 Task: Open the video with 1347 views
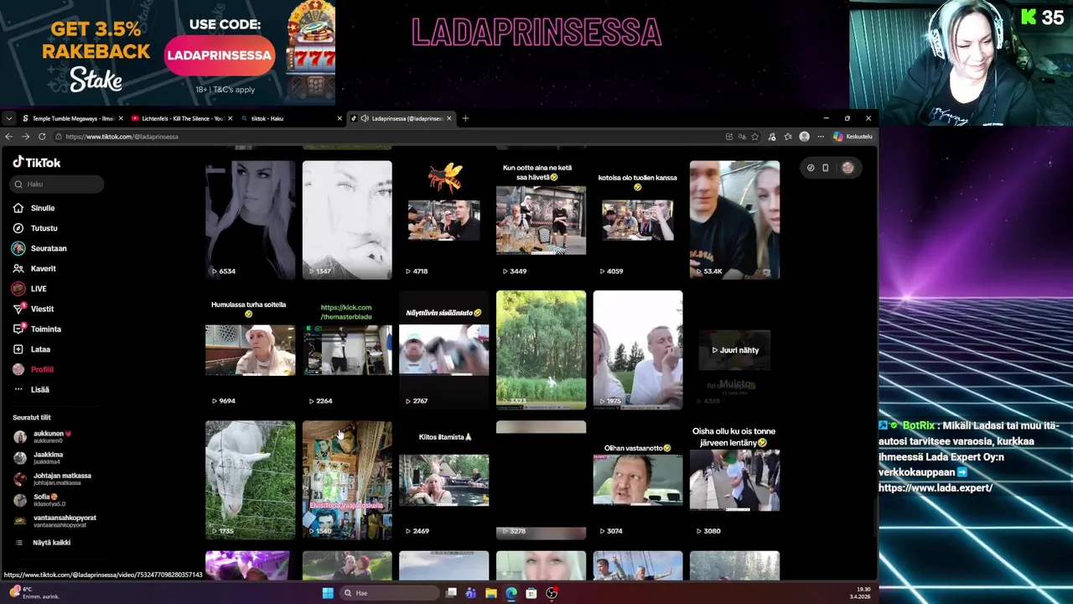[347, 220]
